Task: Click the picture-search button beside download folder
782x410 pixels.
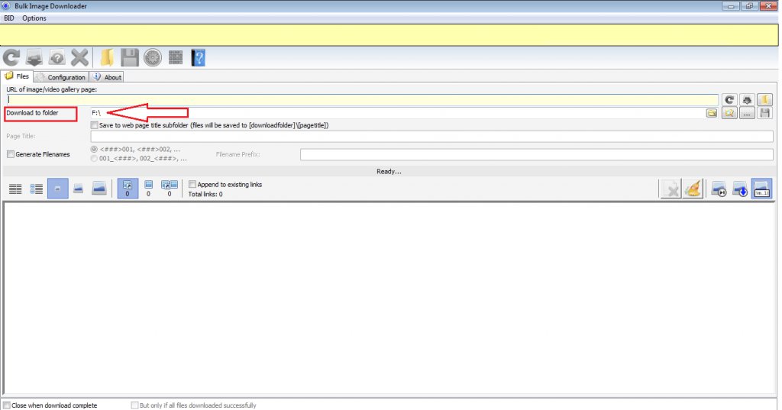Action: [x=729, y=113]
